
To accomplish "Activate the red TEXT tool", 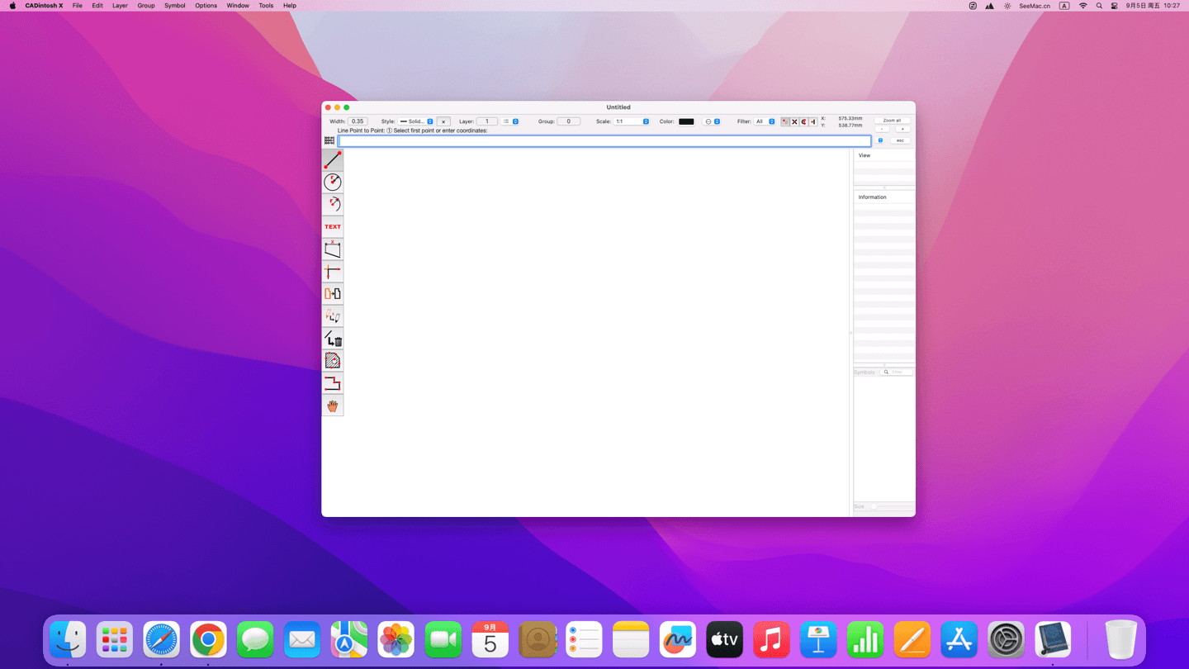I will pos(333,226).
